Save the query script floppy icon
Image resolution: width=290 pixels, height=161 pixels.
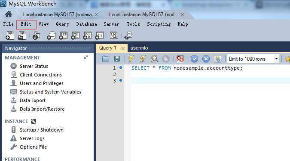117,59
